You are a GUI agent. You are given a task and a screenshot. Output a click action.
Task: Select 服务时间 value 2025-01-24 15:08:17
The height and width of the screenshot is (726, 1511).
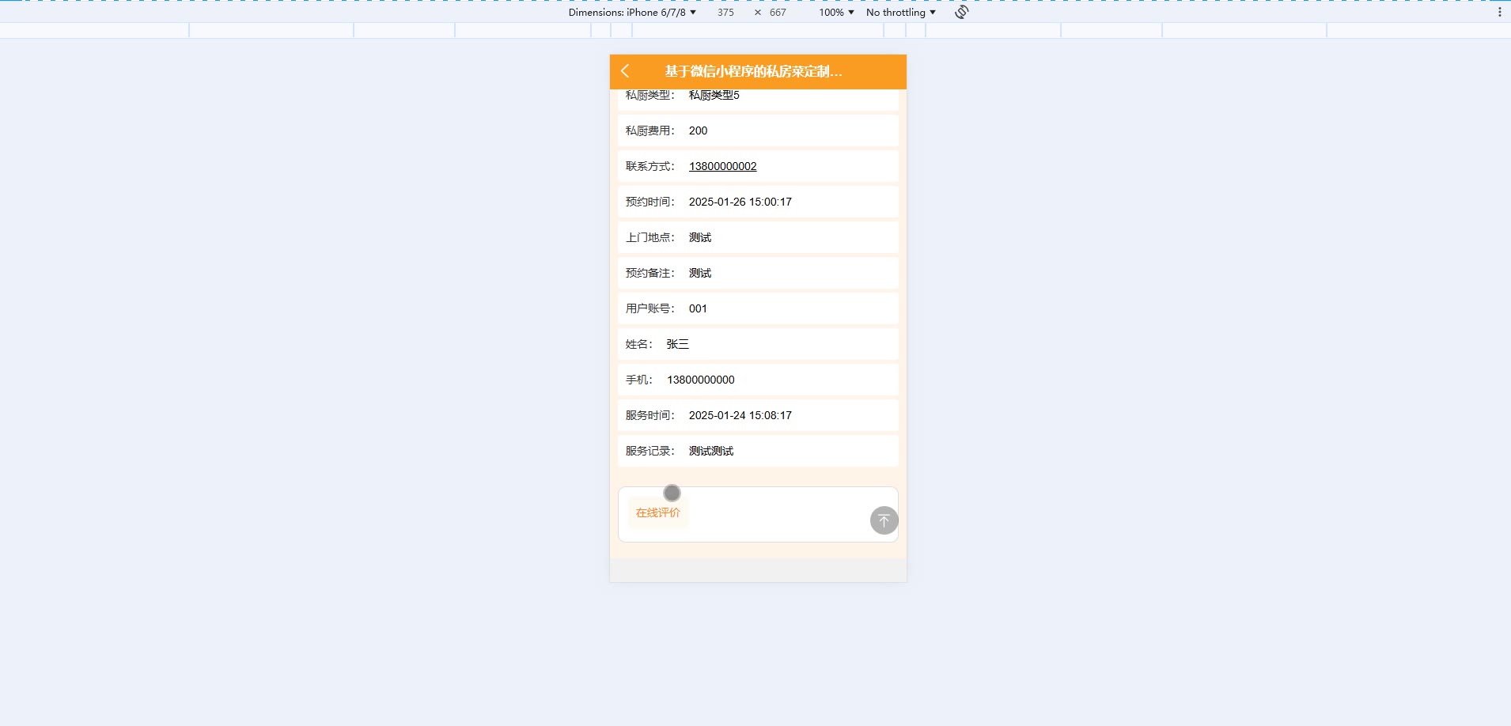click(x=740, y=415)
